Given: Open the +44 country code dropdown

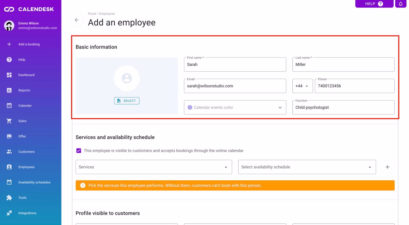Looking at the screenshot, I should coord(302,86).
